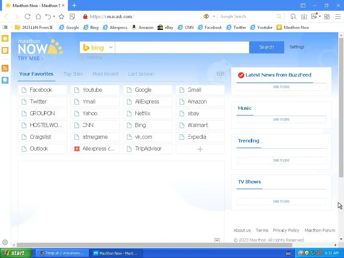
Task: Click the BuzzFeed trending arrow icon
Action: tap(241, 75)
